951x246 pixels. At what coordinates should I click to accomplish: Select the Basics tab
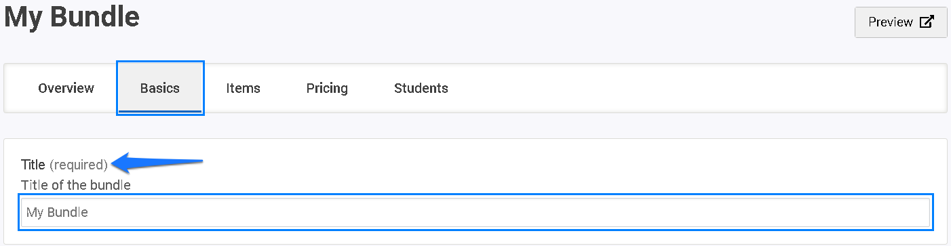point(160,88)
